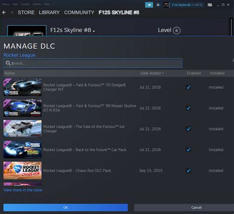
Task: Open the Games menu
Action: pos(37,4)
